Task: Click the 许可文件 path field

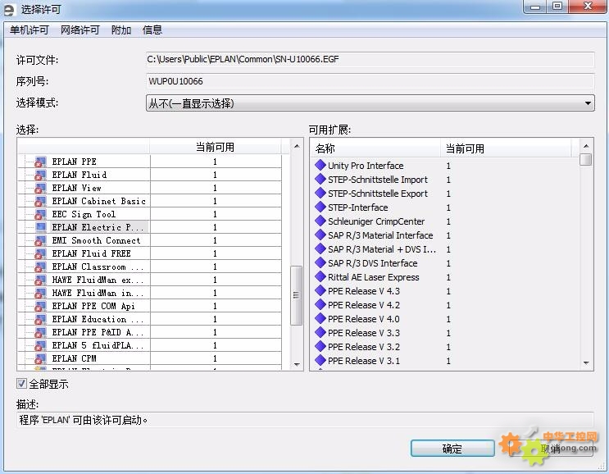Action: (370, 59)
